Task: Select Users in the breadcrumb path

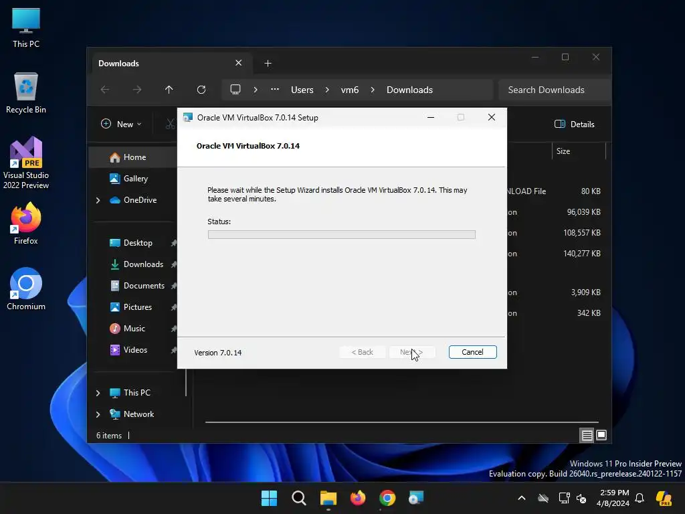Action: 302,90
